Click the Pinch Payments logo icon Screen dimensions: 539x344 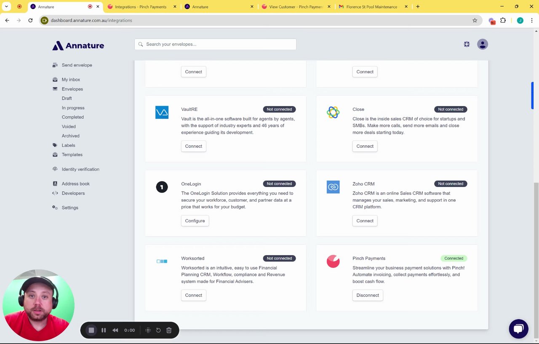333,261
